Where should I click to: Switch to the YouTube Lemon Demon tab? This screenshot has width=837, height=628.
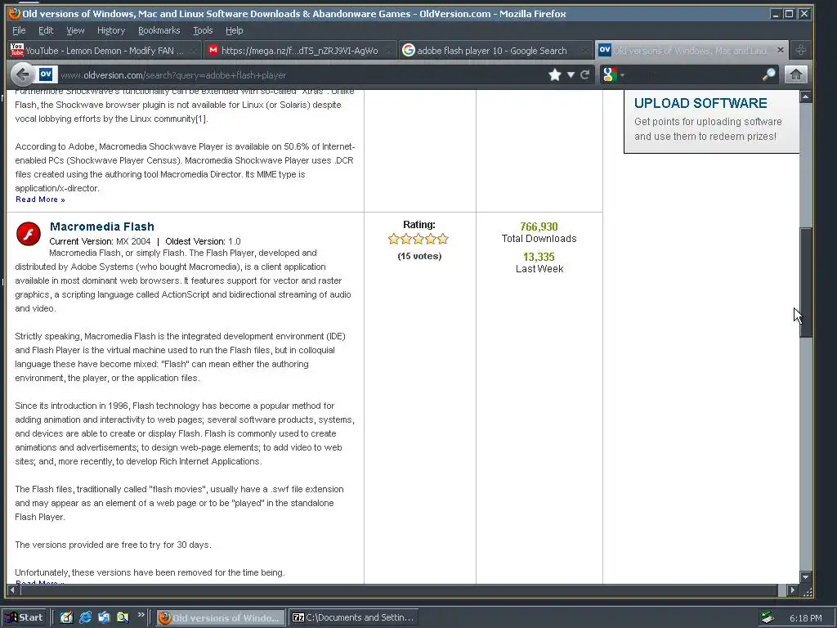(104, 51)
